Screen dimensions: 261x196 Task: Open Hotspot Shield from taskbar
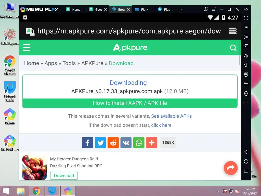pos(52,191)
